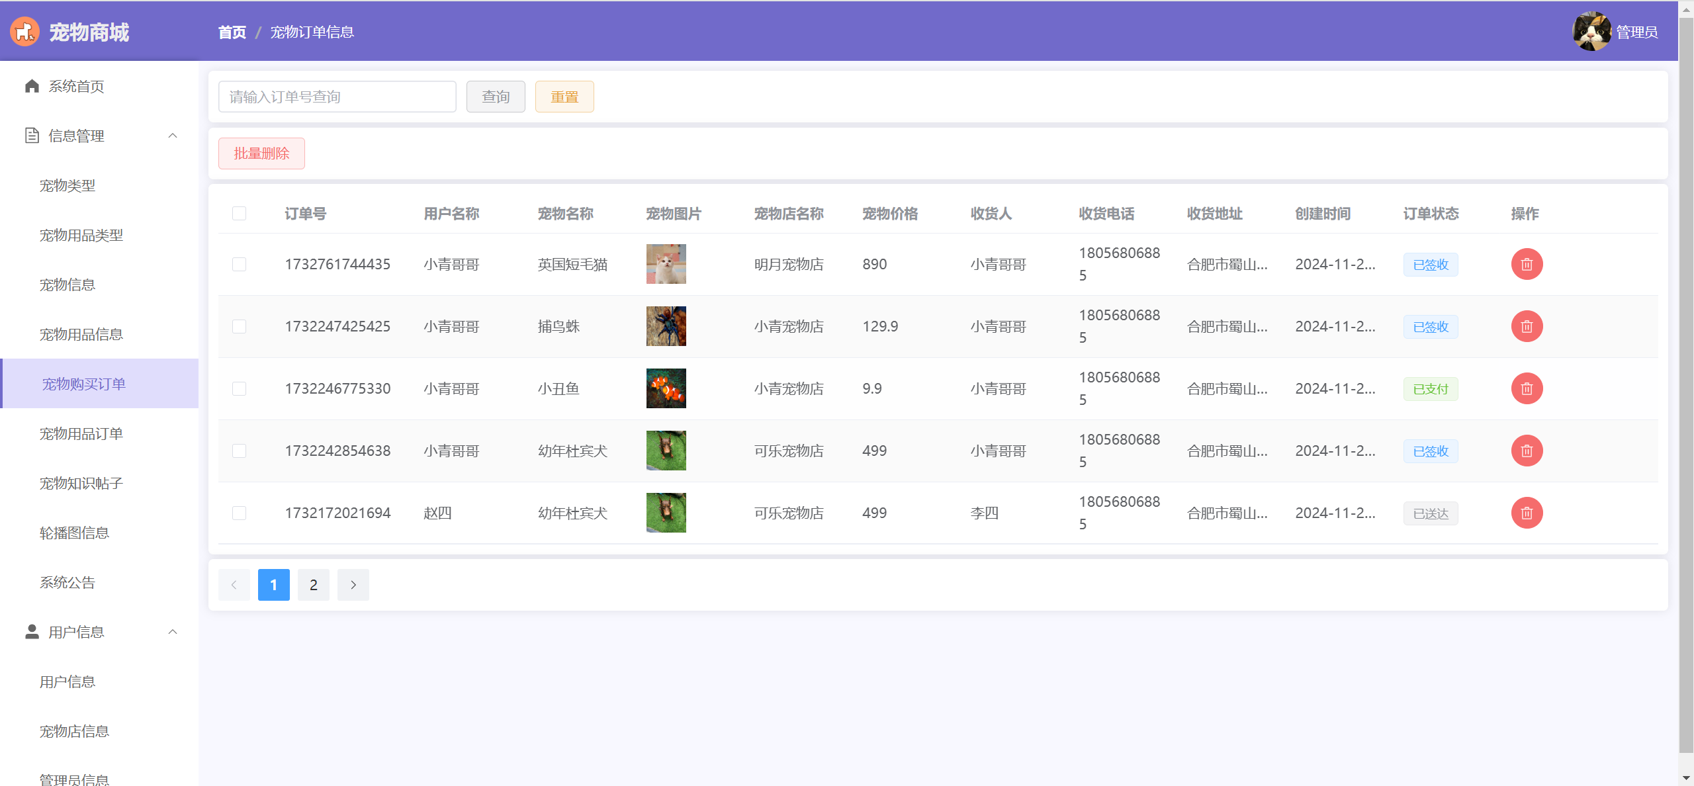Open the 宠物用品订单 menu item
This screenshot has height=786, width=1694.
(x=81, y=433)
